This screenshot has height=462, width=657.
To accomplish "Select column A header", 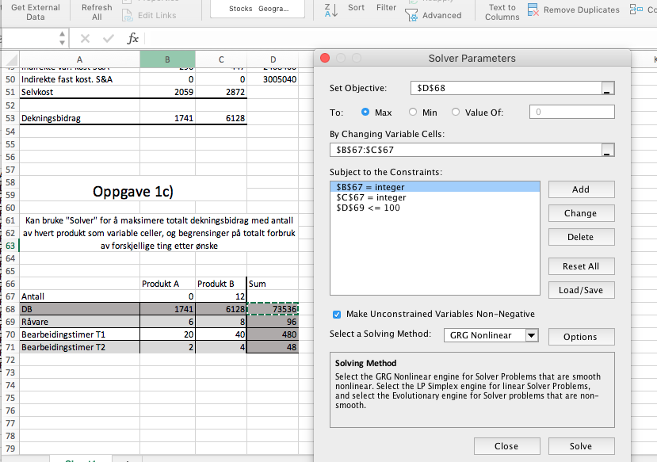I will tap(79, 59).
